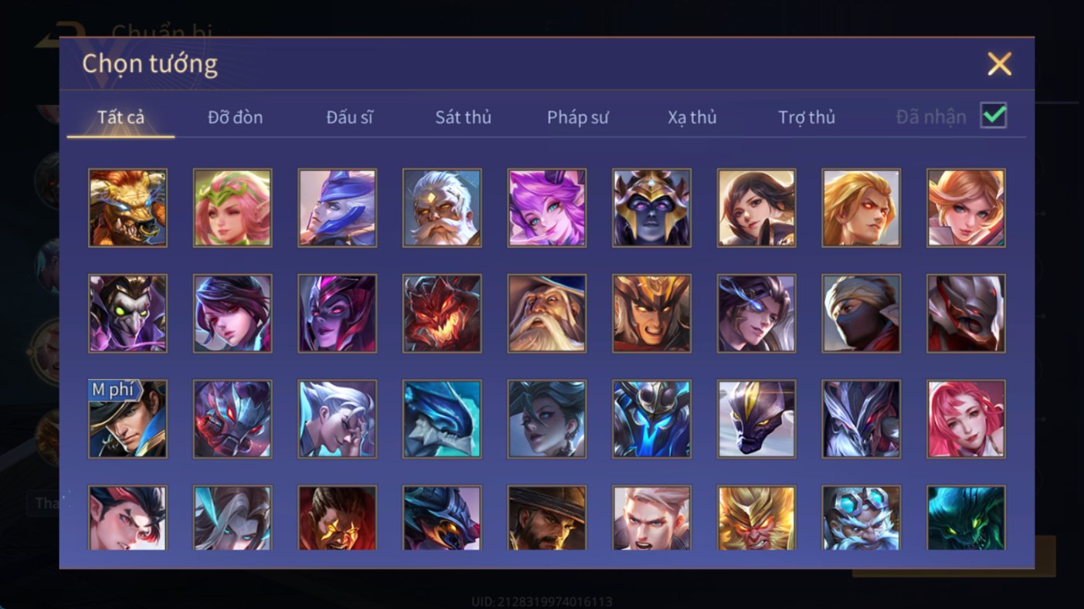
Task: Choose the purple-haired girl hero portrait
Action: 547,208
